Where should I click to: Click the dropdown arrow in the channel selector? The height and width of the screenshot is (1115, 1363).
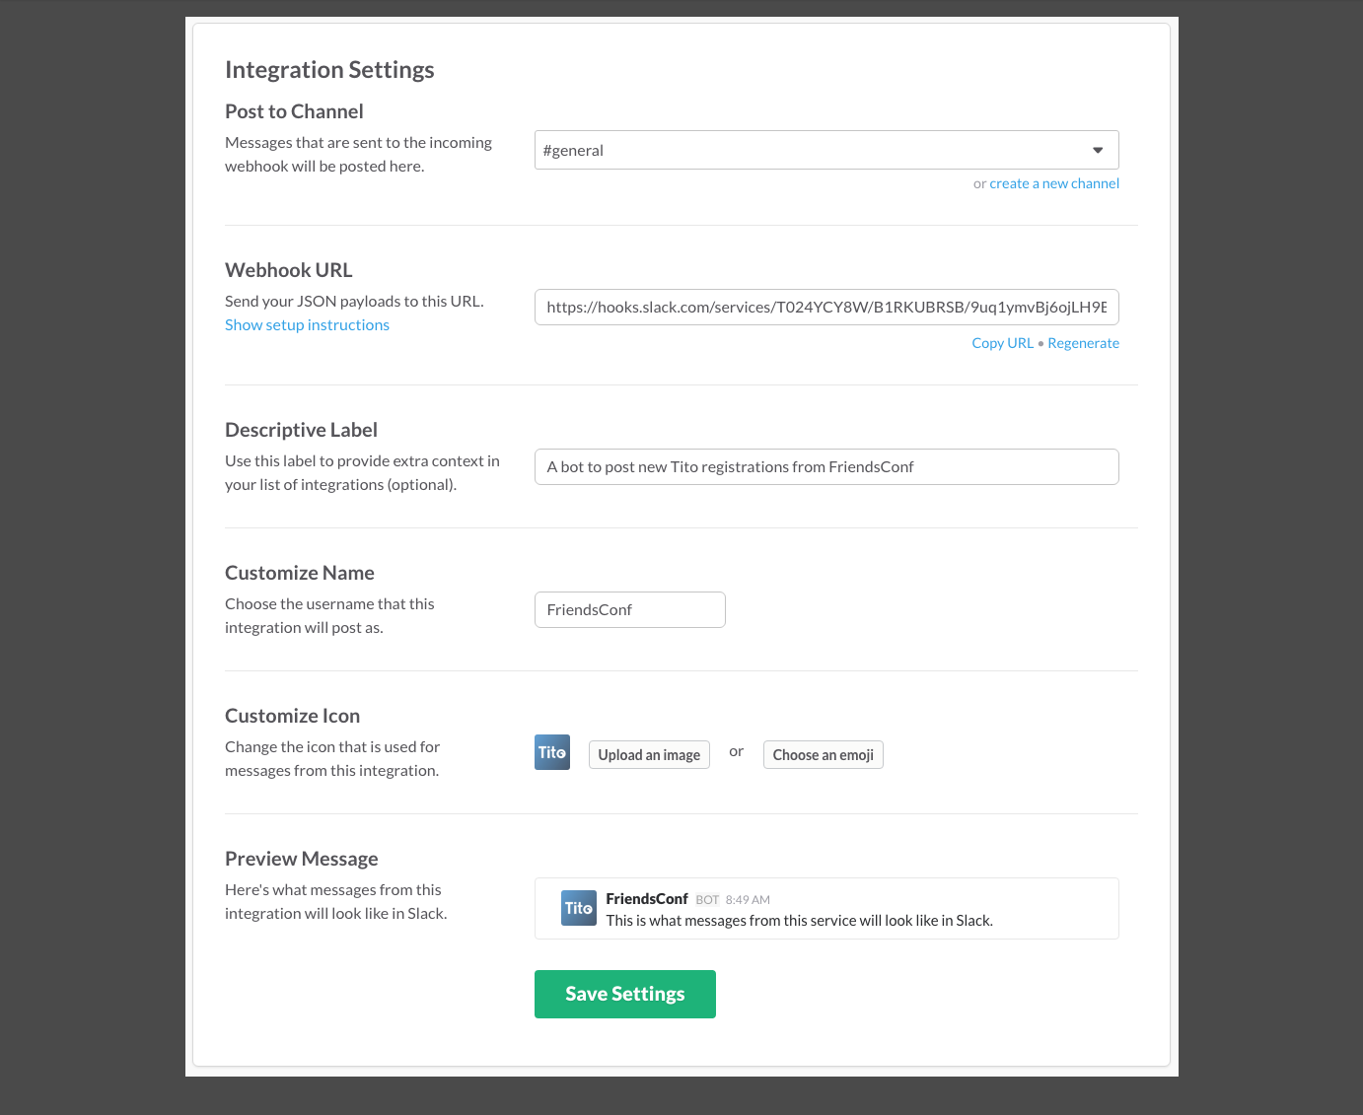(1098, 150)
